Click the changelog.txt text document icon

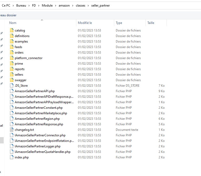12,130
